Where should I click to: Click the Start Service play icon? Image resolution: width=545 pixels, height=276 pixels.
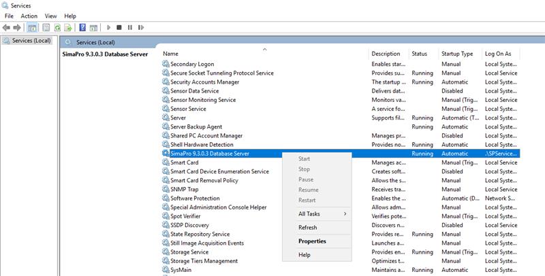tap(108, 27)
